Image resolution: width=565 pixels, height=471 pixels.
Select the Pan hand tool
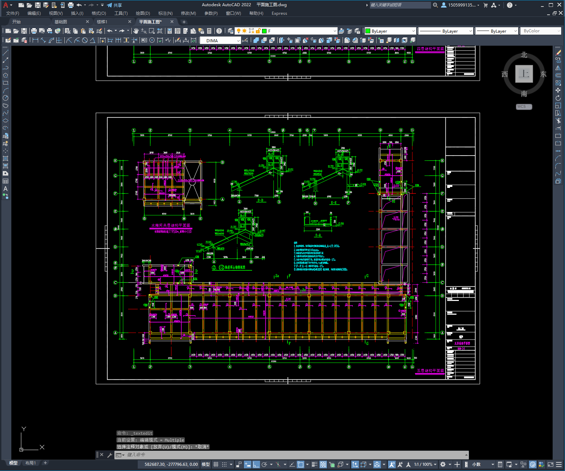pos(136,31)
